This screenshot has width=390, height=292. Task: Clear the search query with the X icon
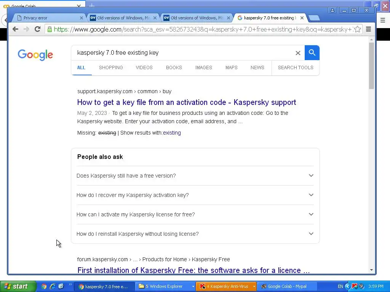(298, 53)
